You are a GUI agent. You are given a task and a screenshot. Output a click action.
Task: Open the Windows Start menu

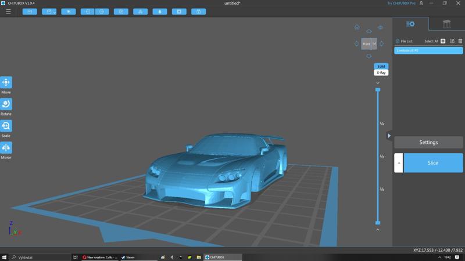(4, 257)
